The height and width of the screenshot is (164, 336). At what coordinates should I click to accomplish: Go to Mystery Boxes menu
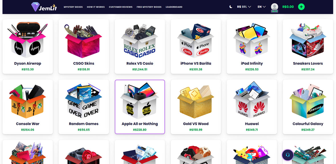pyautogui.click(x=73, y=7)
